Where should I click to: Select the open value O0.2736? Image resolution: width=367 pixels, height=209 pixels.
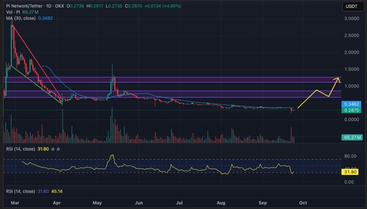[75, 6]
